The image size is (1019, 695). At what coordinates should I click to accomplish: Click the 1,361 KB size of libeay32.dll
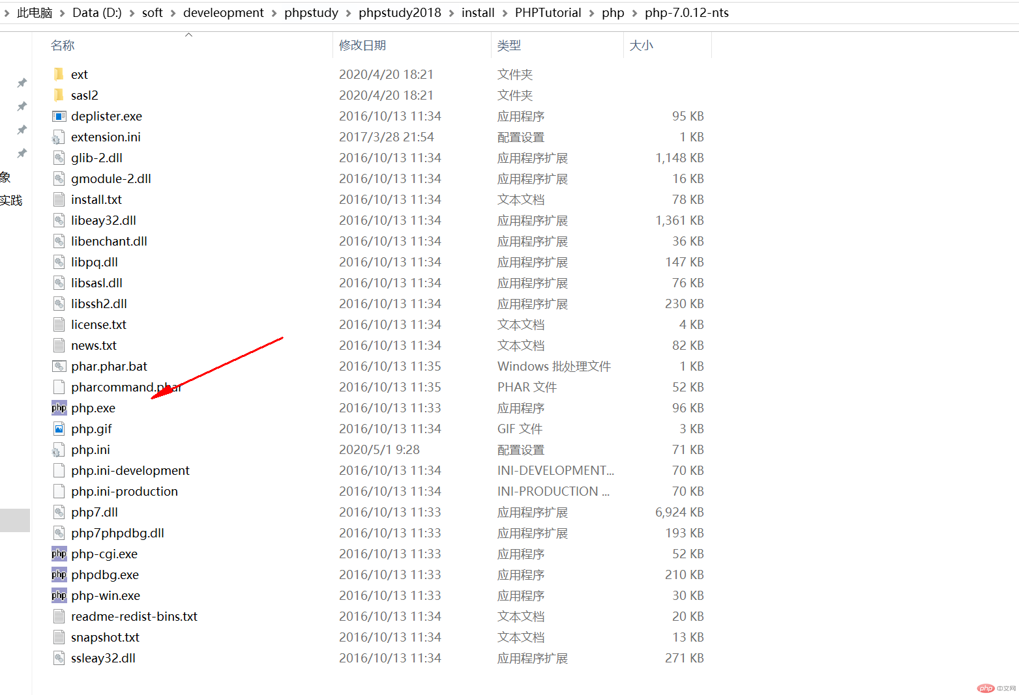coord(679,220)
